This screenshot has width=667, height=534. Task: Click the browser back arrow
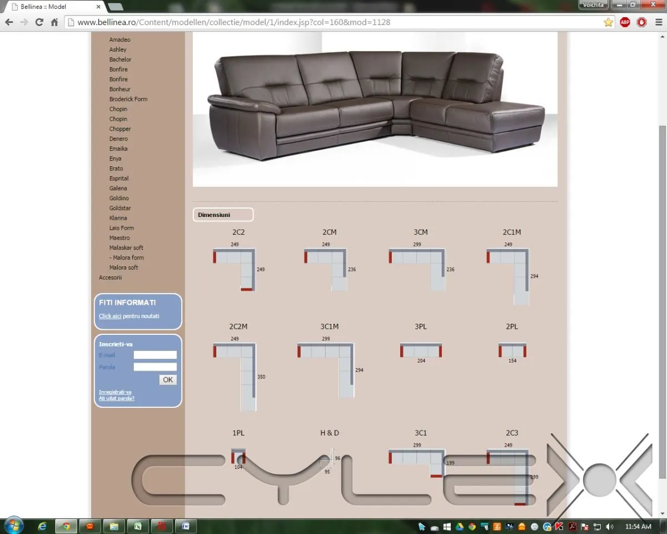(x=9, y=22)
